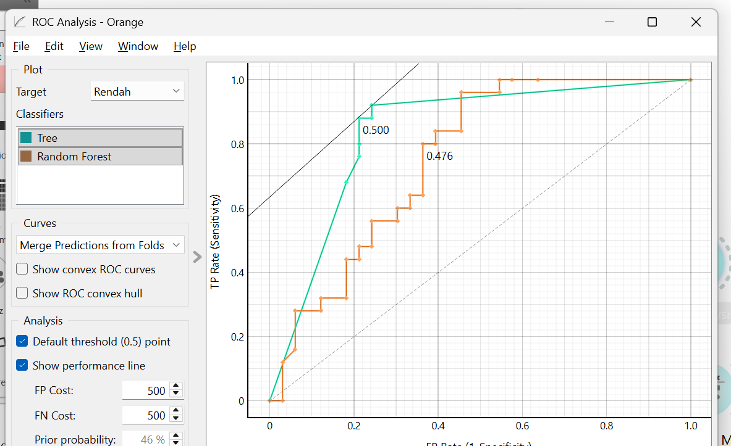Decrease FP Cost with the down arrow

pyautogui.click(x=175, y=394)
